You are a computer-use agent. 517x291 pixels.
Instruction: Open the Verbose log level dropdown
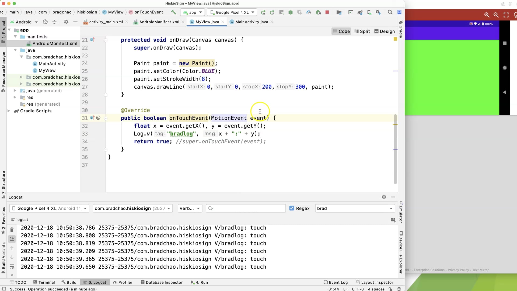tap(190, 208)
